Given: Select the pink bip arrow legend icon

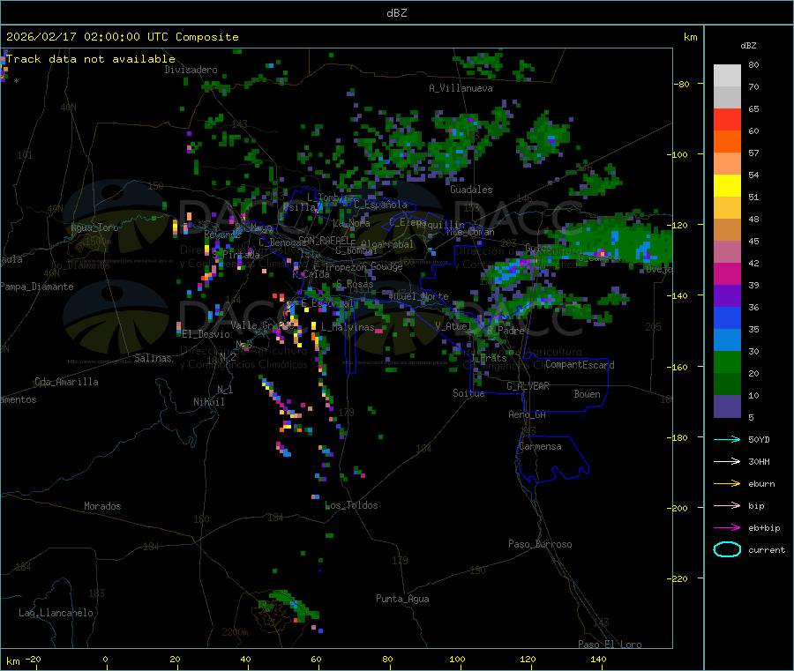Looking at the screenshot, I should point(727,505).
